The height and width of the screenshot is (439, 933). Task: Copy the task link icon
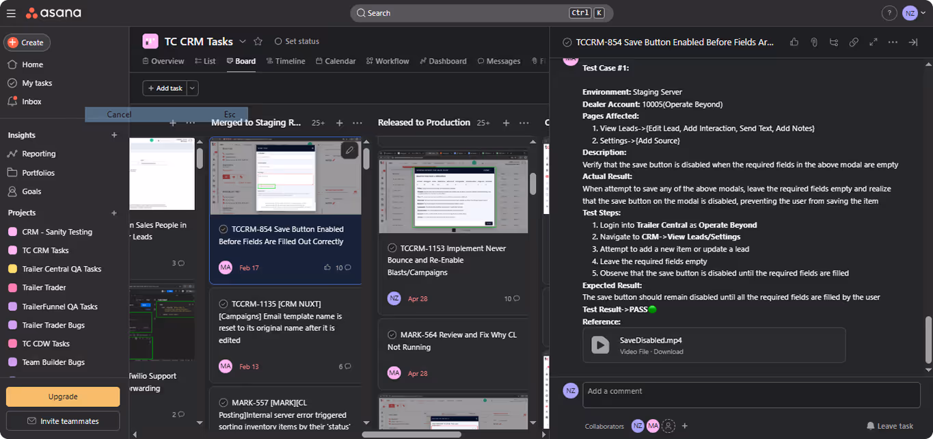pyautogui.click(x=854, y=42)
